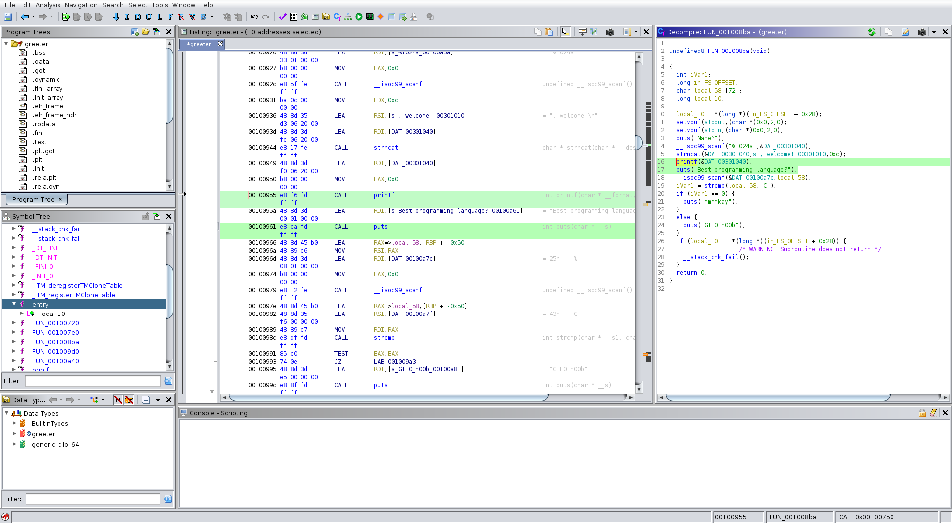Toggle mouse hover mode in Listing header
This screenshot has width=952, height=523.
pos(565,32)
